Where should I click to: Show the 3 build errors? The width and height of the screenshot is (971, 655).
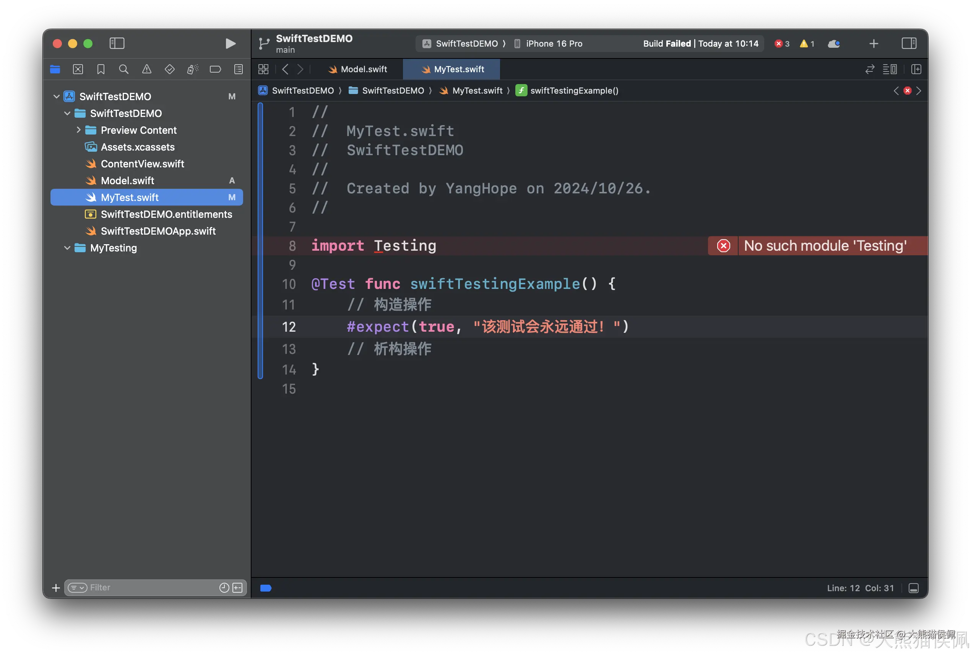click(x=782, y=44)
